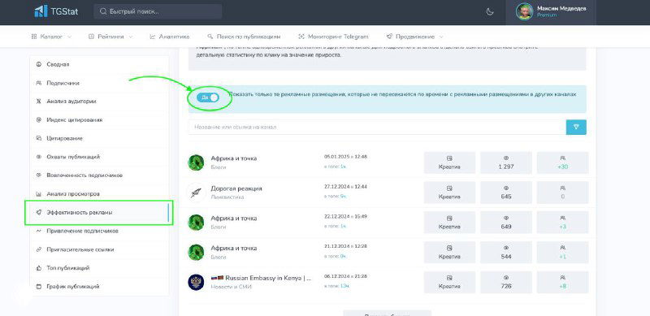Open the Дорогая реакция channel link
Image resolution: width=650 pixels, height=316 pixels.
(236, 188)
